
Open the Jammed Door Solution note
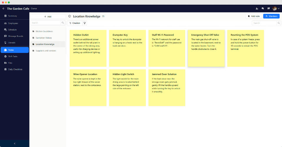coord(167,88)
